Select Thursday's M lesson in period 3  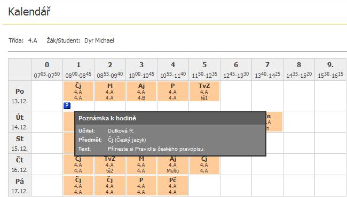click(141, 165)
